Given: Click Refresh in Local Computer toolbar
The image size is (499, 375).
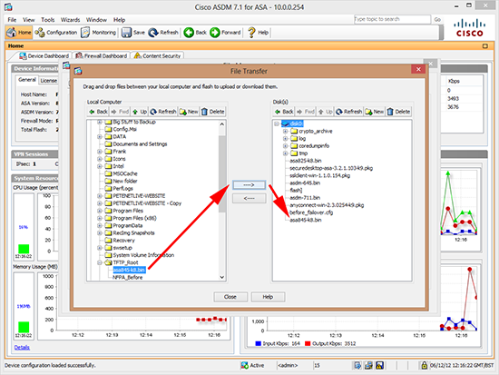Looking at the screenshot, I should click(x=163, y=112).
